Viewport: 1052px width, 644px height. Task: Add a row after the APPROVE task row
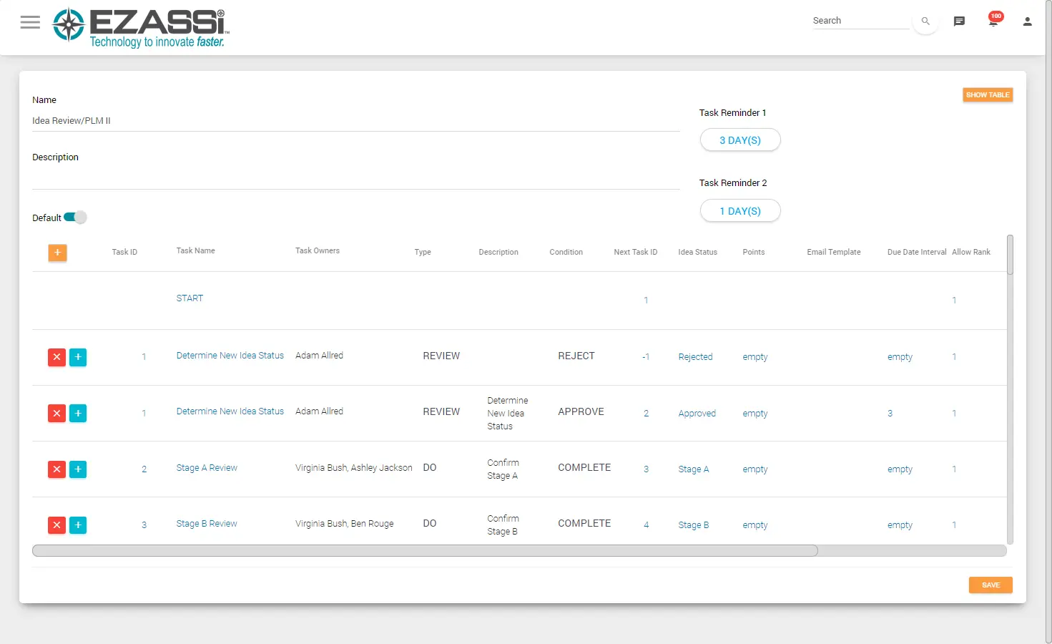point(78,413)
